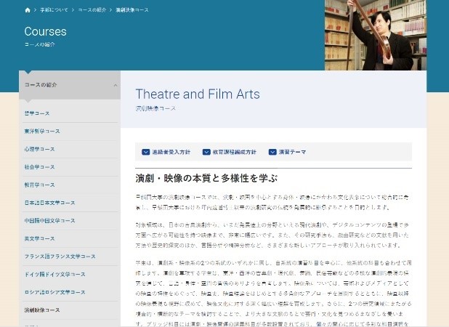This screenshot has width=449, height=327.
Task: Open the コースの紹介 sidebar heading
Action: pos(41,85)
